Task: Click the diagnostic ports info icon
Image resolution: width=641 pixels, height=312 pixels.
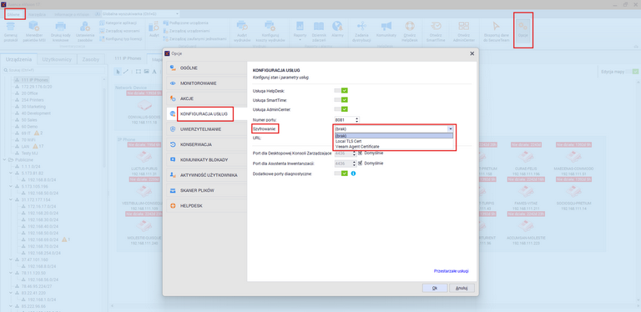Action: [x=354, y=174]
